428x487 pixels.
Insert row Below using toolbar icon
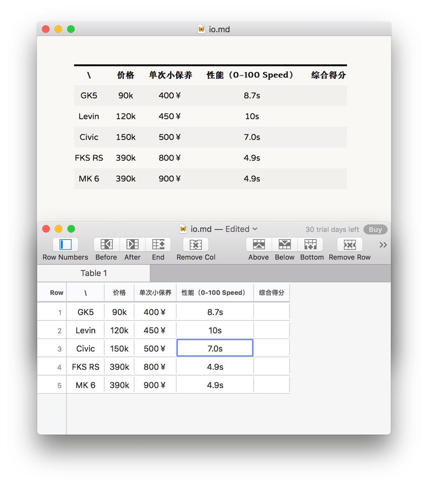(x=285, y=245)
